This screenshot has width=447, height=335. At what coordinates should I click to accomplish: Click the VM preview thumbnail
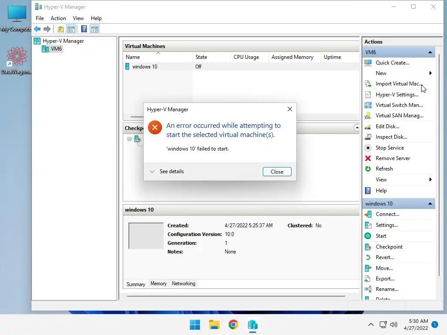[x=146, y=236]
